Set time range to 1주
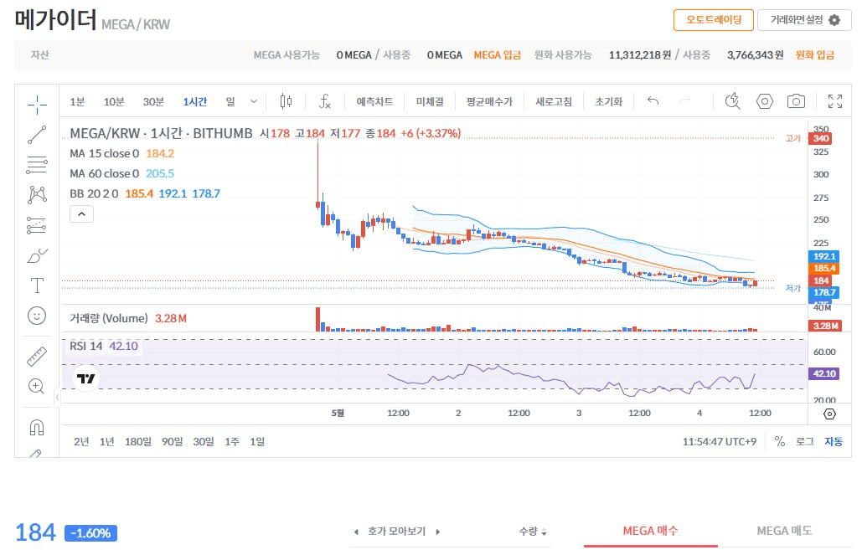 pos(232,442)
